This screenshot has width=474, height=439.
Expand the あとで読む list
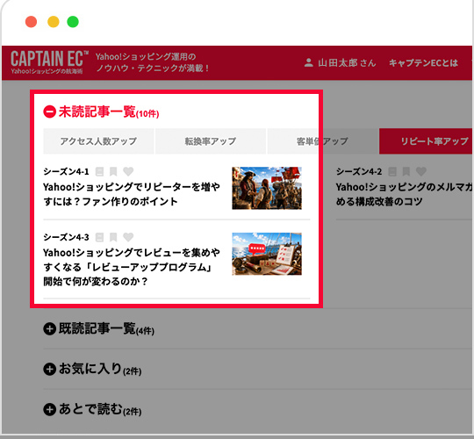coord(49,409)
